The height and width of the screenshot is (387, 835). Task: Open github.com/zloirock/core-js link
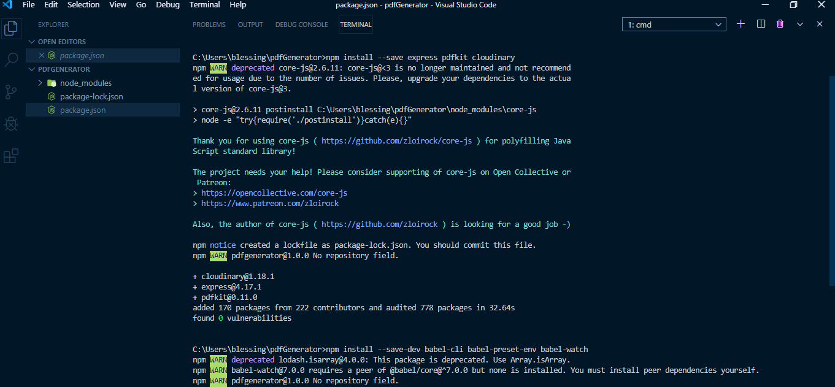coord(397,140)
